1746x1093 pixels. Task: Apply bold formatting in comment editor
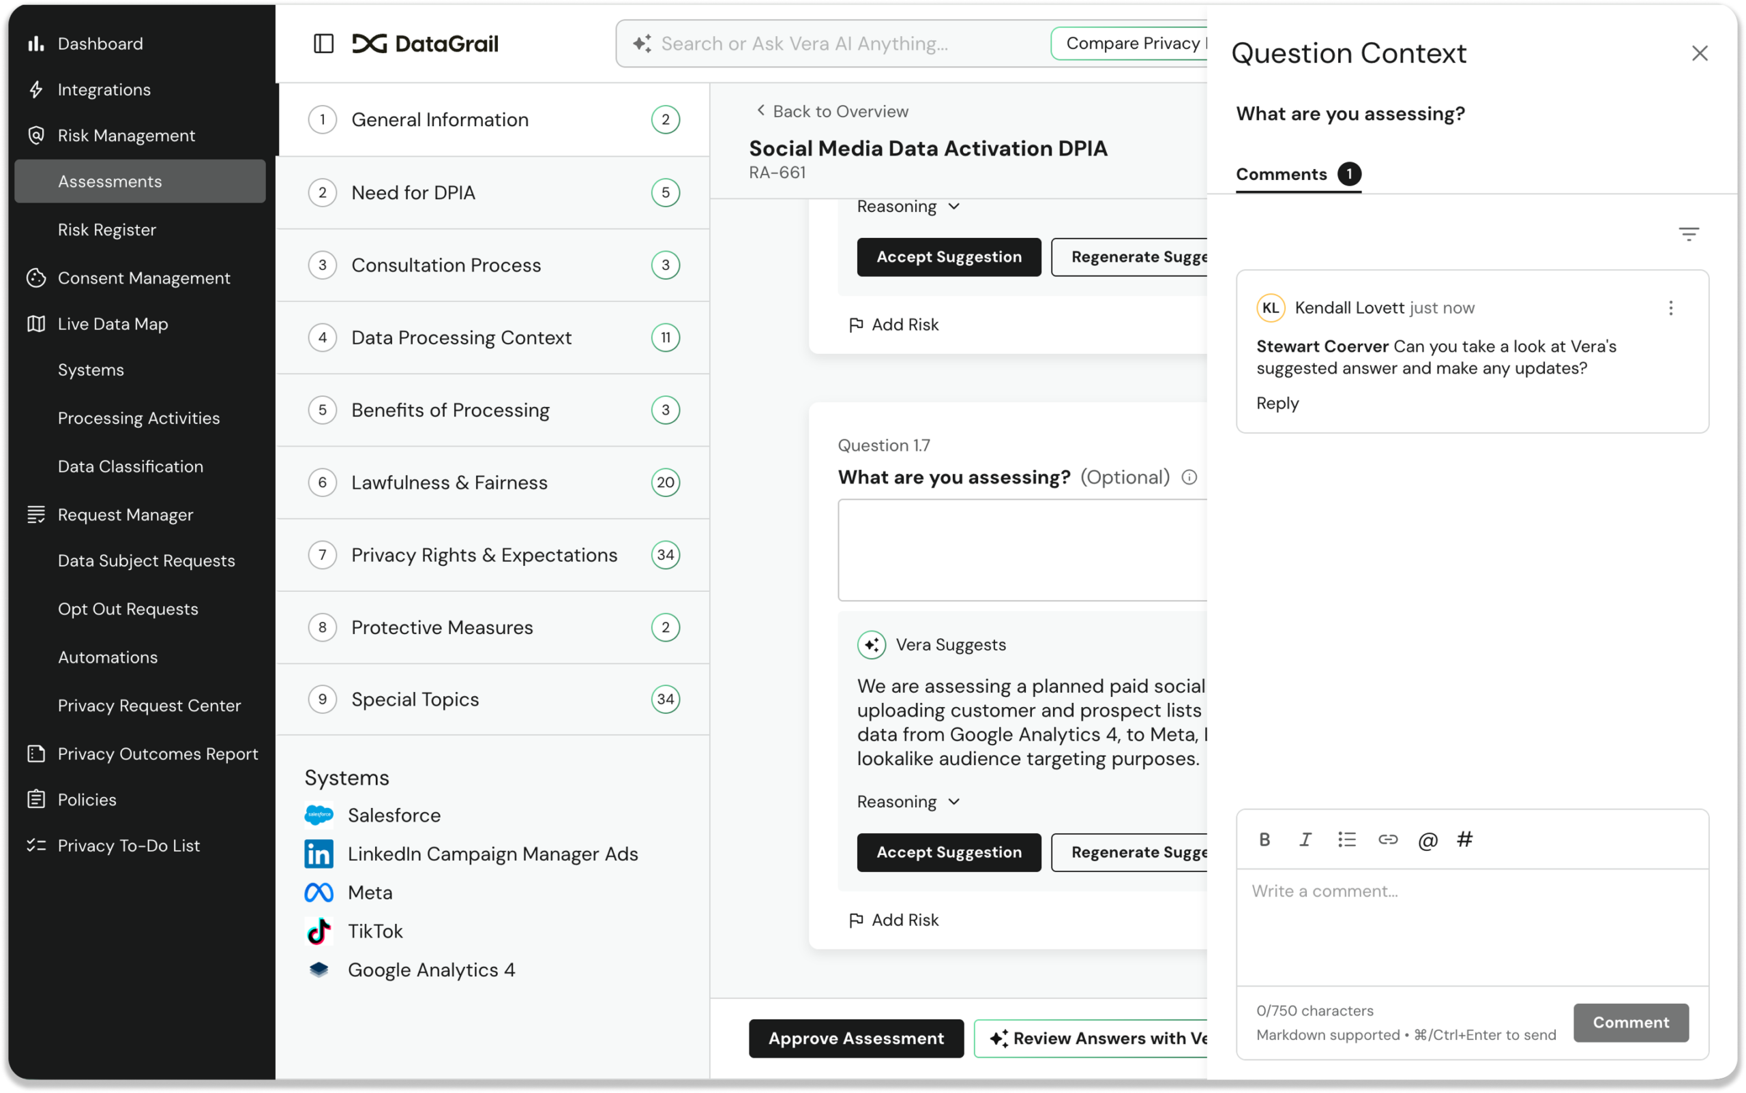1264,839
